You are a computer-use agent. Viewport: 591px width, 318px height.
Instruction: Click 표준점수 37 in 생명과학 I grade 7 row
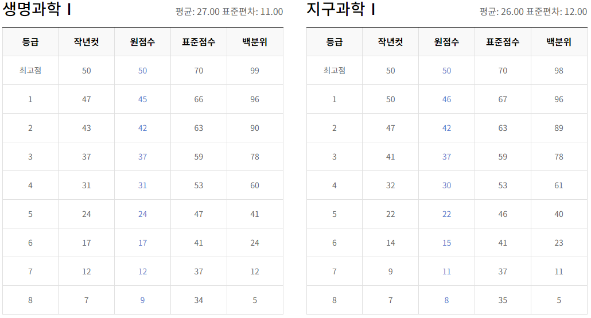(x=199, y=272)
